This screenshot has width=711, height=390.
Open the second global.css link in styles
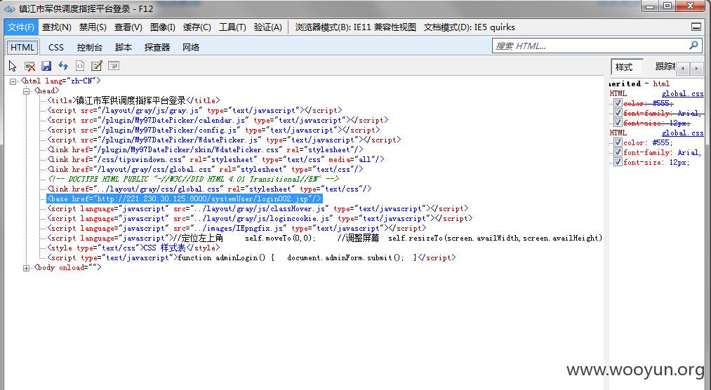tap(683, 133)
